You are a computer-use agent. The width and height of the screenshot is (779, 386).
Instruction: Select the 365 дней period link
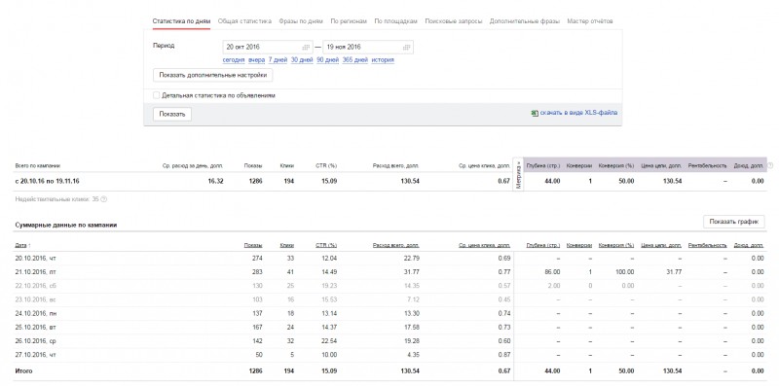(x=355, y=60)
